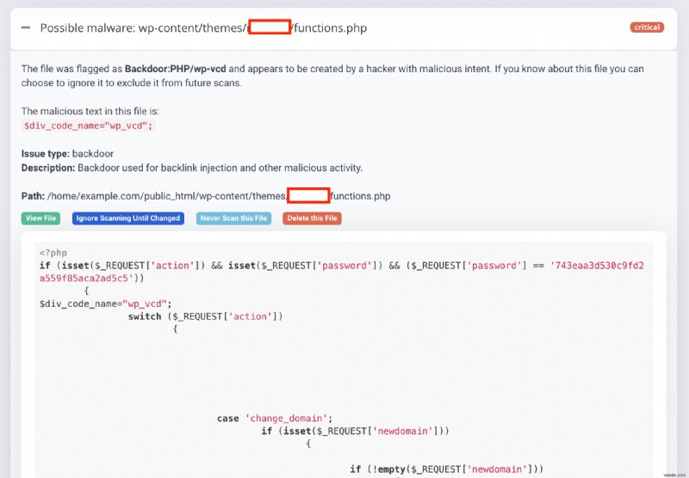Click Ignore Scanning Until Changed button
Screen dimensions: 689x478
127,218
